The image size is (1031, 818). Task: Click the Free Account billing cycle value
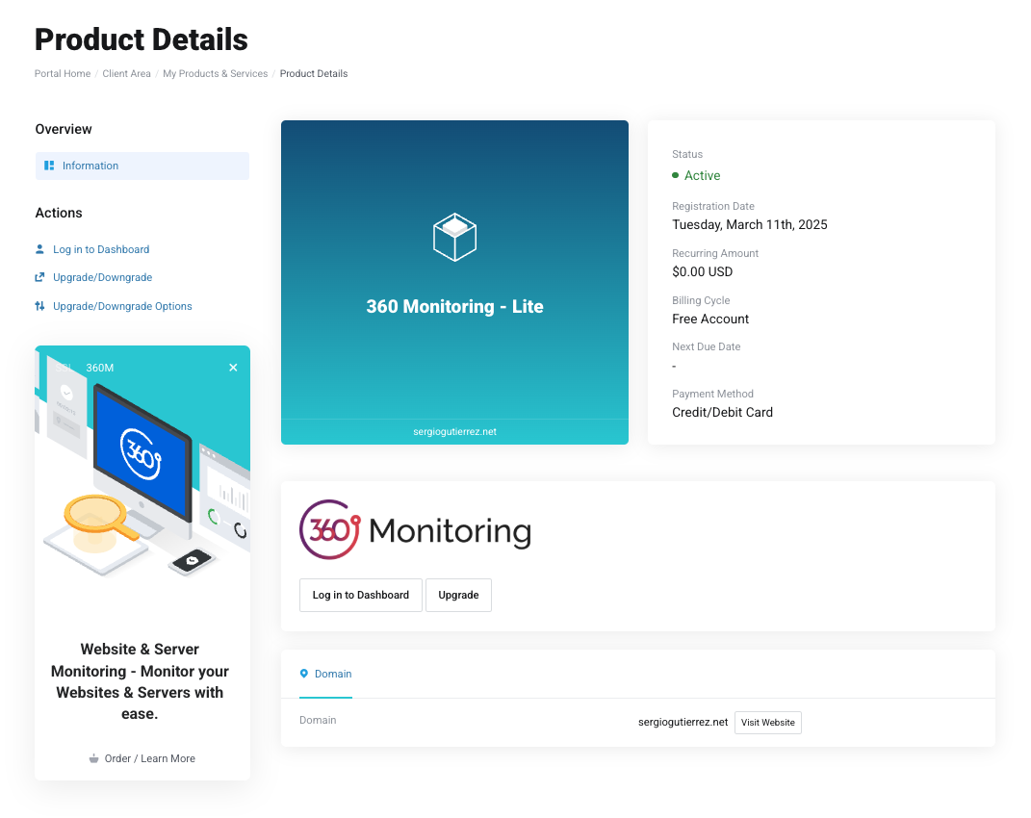710,319
